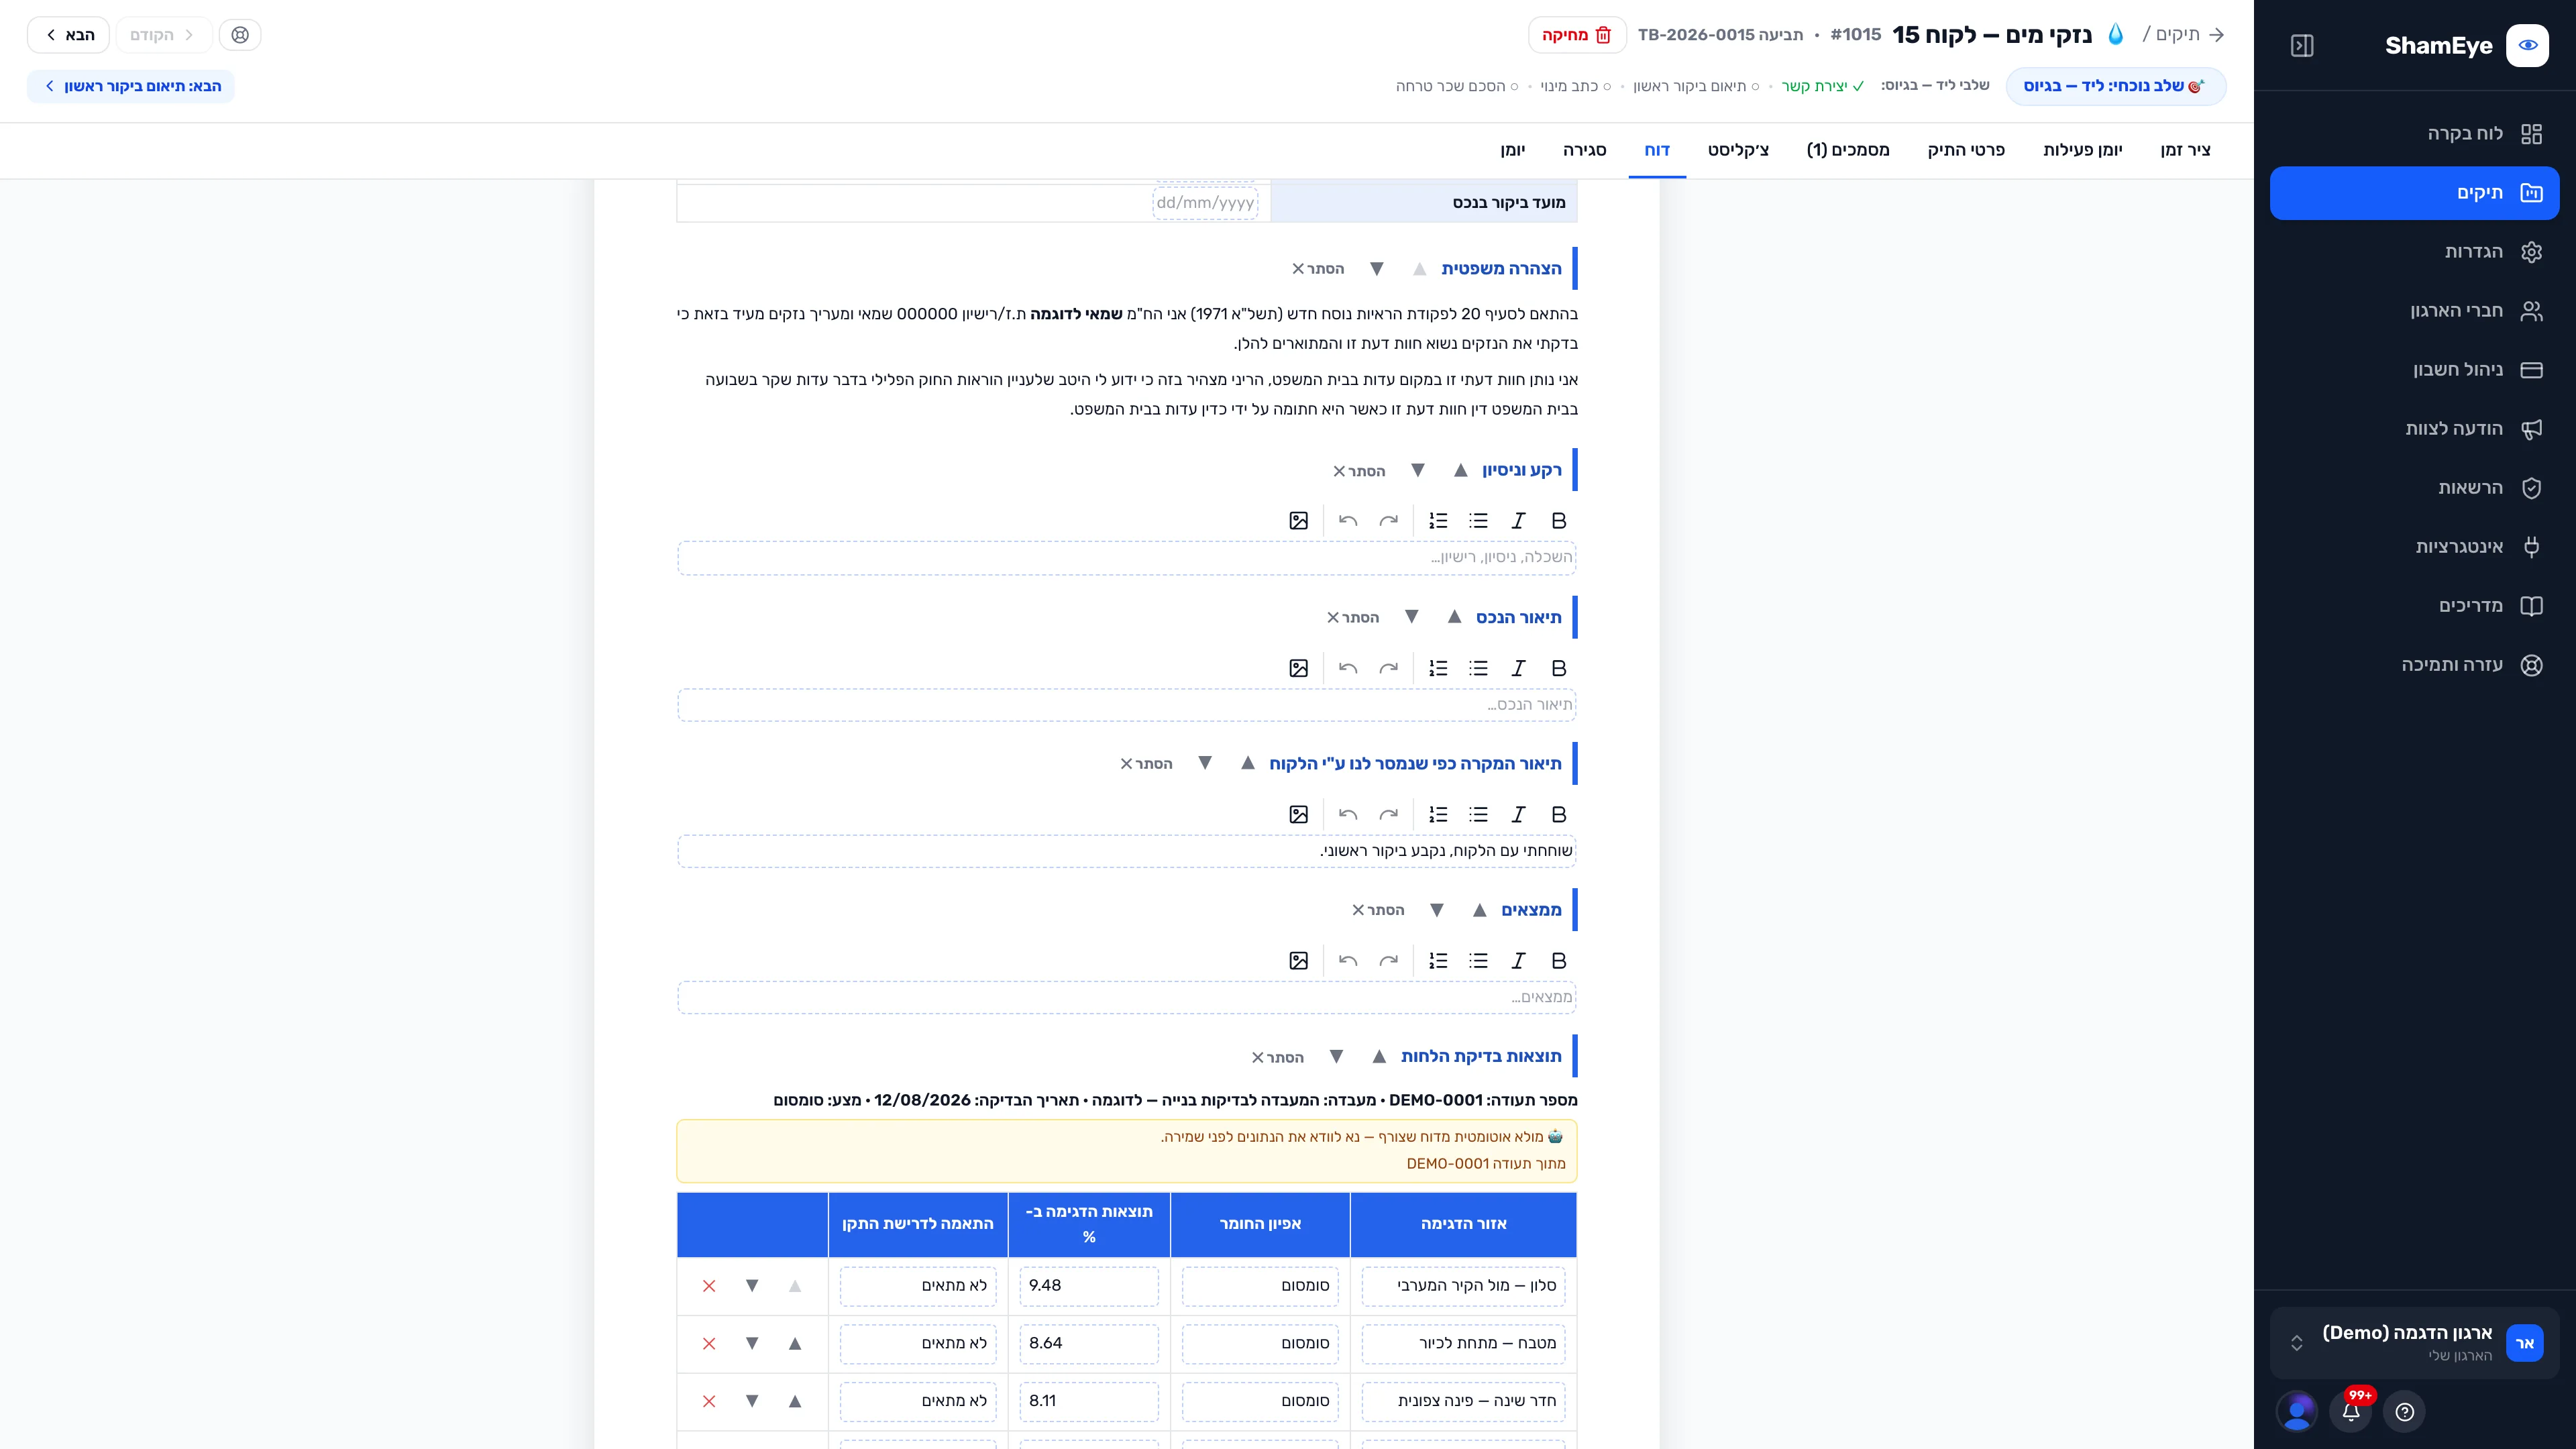Undo in תיאור הנכס editor toolbar
Viewport: 2576px width, 1449px height.
point(1348,668)
